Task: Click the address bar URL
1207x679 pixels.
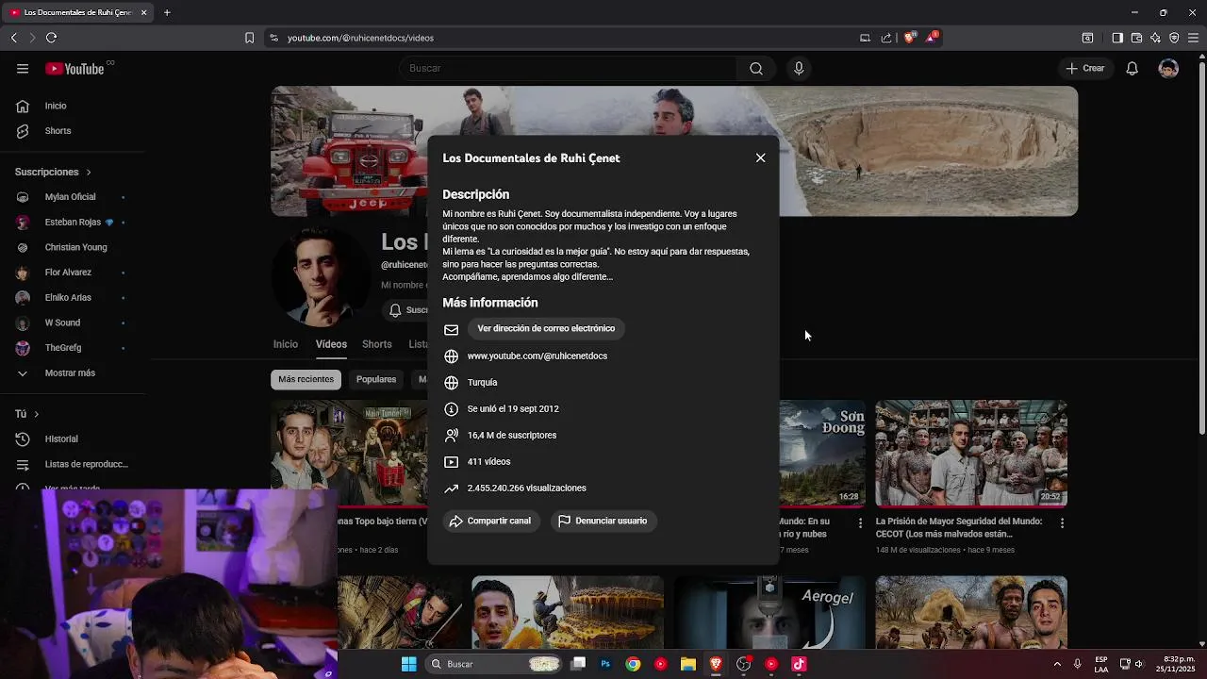Action: [x=360, y=38]
